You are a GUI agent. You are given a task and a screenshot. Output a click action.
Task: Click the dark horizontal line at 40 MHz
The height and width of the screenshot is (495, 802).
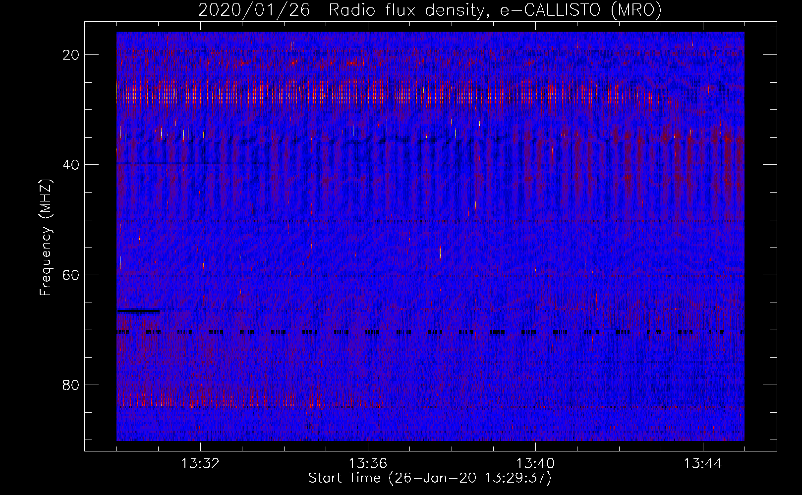tap(193, 163)
